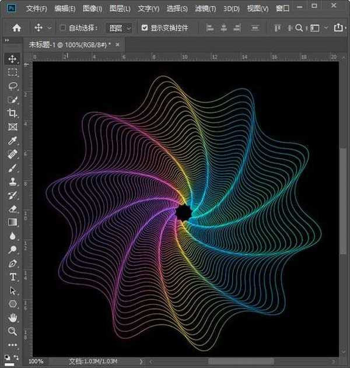Activate the Horizontal Type tool
350x368 pixels.
pyautogui.click(x=13, y=276)
